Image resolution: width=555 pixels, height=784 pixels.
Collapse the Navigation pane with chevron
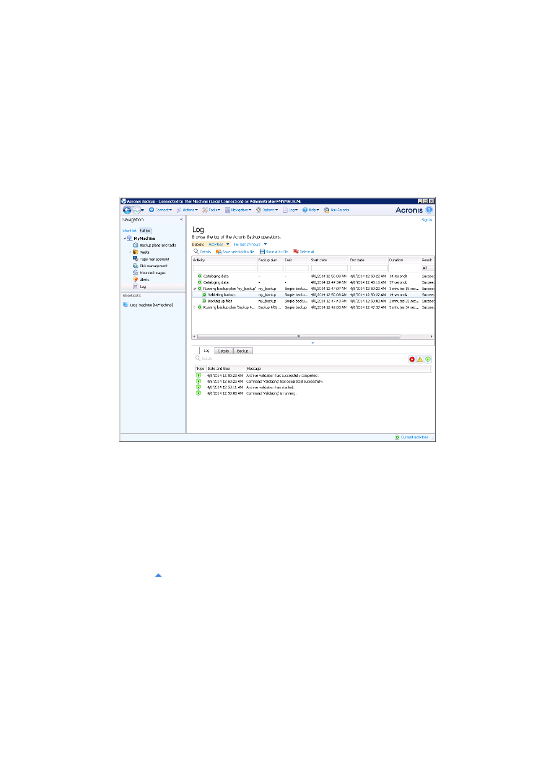click(181, 220)
